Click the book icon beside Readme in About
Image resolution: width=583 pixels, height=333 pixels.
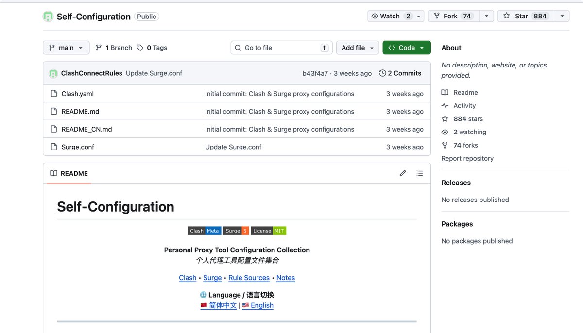click(445, 92)
